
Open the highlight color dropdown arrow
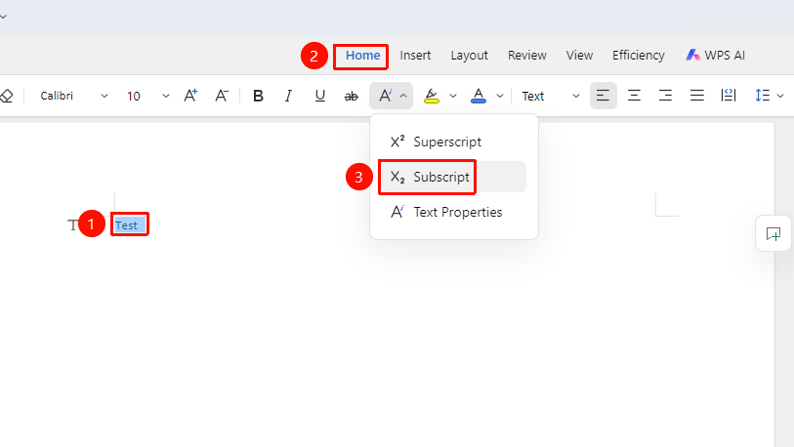[453, 96]
